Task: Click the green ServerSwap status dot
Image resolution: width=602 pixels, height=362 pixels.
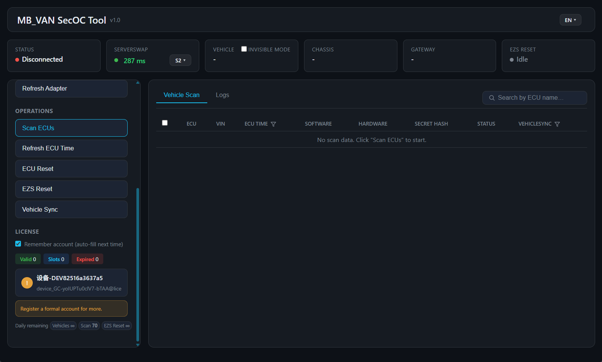Action: 116,60
